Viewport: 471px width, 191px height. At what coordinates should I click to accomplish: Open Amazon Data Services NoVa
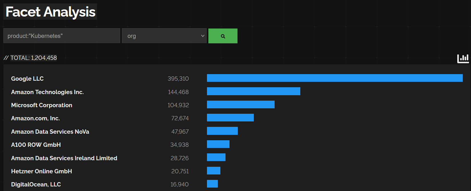50,132
